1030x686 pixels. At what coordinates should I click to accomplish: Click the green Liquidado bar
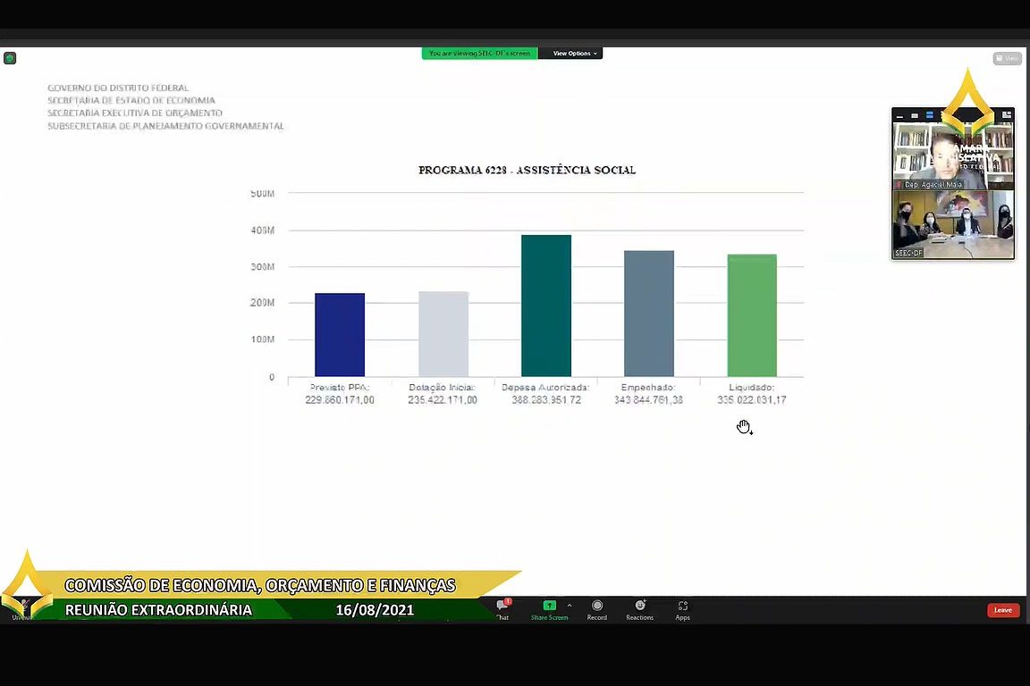pyautogui.click(x=752, y=315)
